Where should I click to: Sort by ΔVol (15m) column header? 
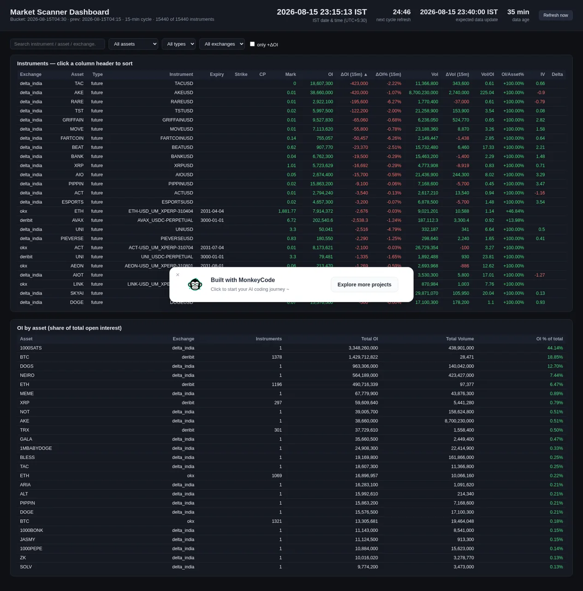pyautogui.click(x=457, y=74)
